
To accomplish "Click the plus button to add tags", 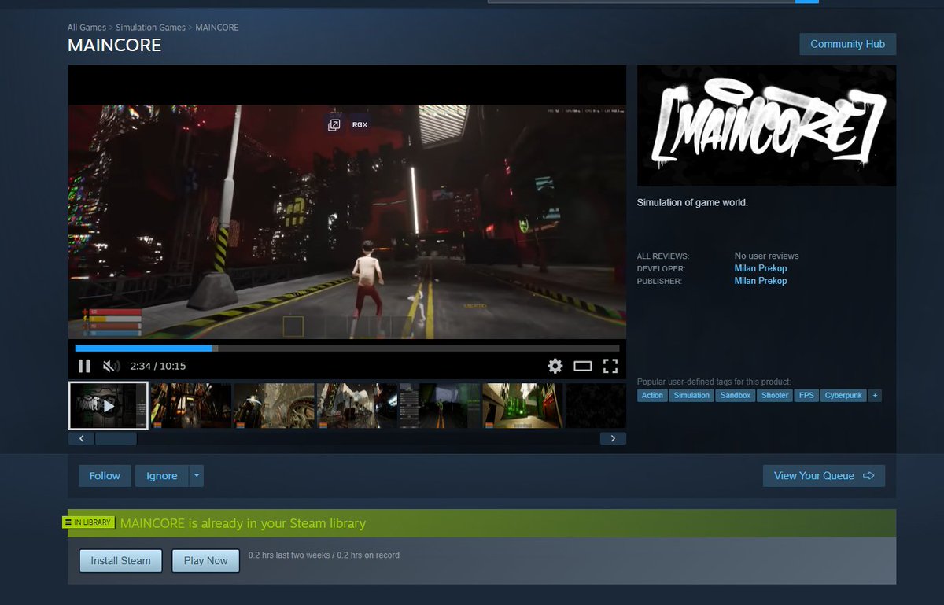I will click(x=874, y=396).
